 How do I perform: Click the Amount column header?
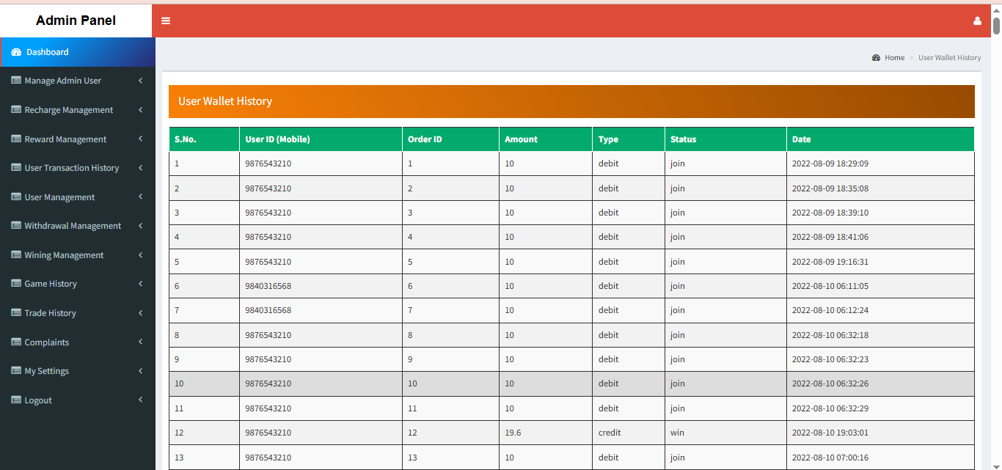pyautogui.click(x=521, y=139)
